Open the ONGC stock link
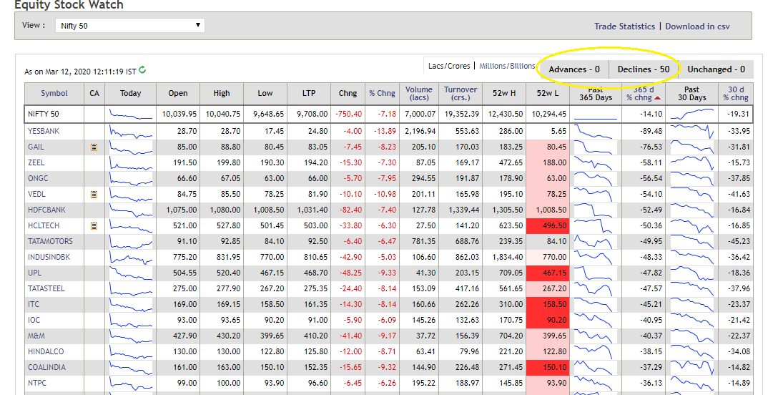This screenshot has height=395, width=773. click(38, 178)
